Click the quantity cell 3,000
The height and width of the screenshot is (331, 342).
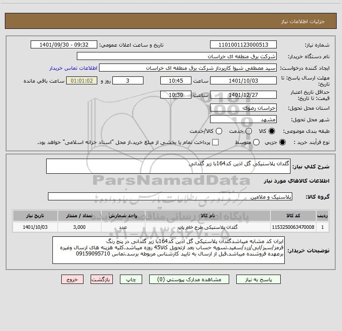point(80,227)
